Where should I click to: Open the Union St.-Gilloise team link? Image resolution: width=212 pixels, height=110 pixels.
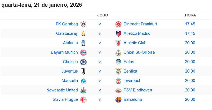[x=139, y=52]
